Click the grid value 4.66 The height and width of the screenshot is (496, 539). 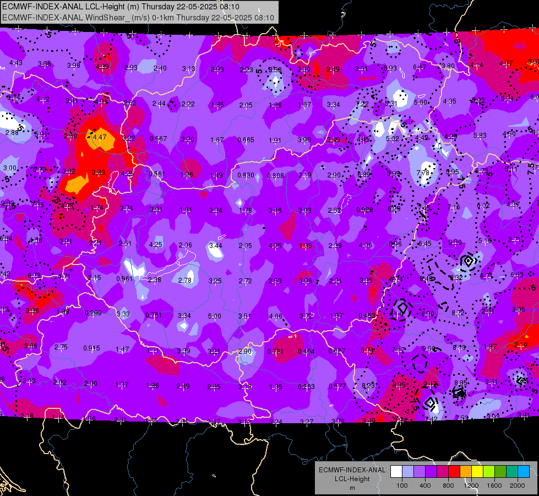276,316
